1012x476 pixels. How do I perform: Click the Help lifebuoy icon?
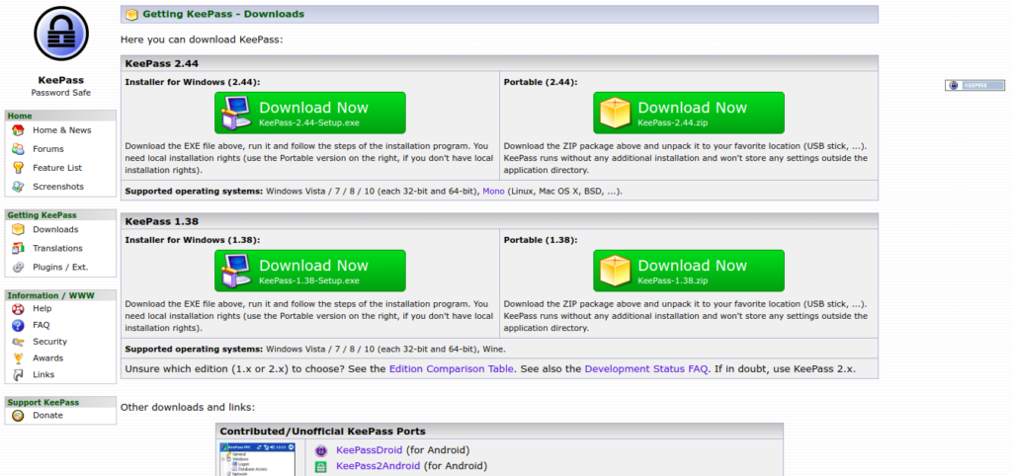[x=18, y=309]
